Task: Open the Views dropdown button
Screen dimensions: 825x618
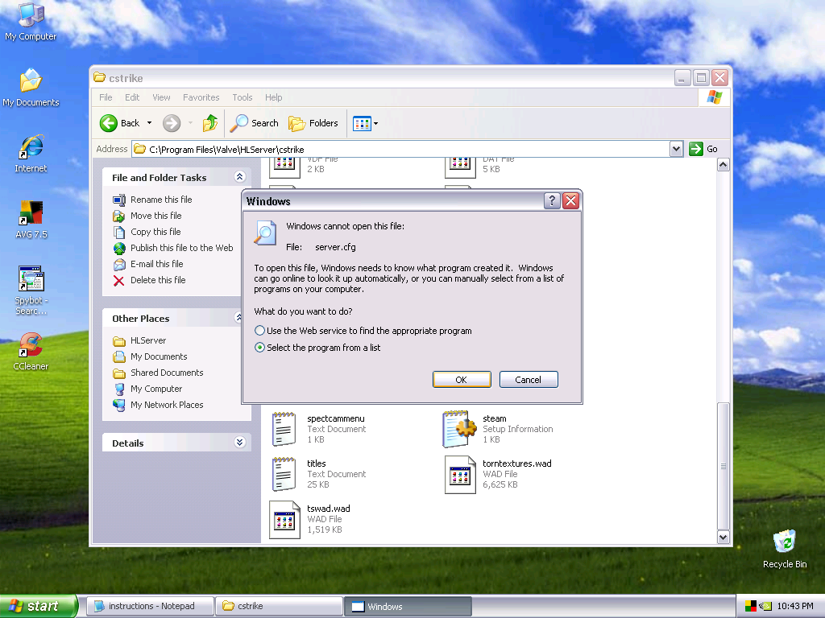Action: (365, 123)
